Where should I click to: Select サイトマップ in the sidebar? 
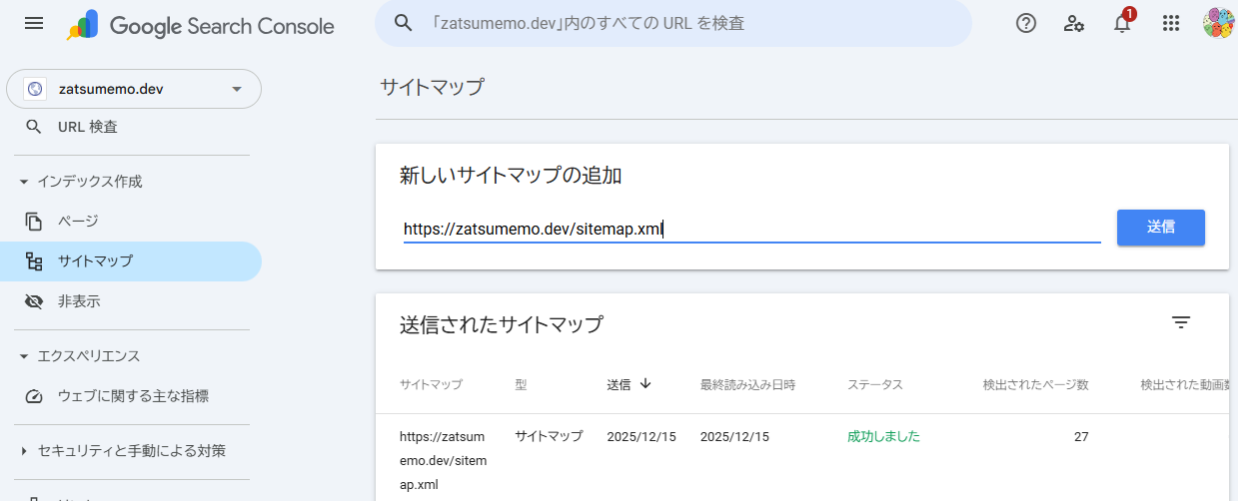[x=130, y=261]
